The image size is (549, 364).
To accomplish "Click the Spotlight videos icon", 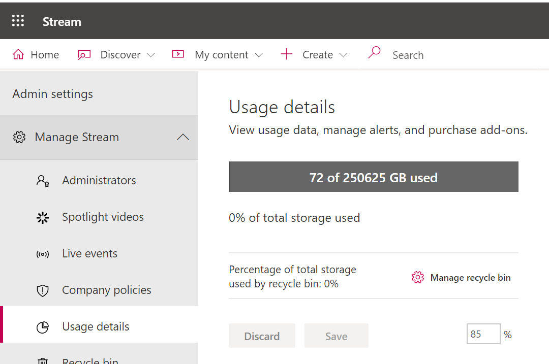I will point(42,217).
